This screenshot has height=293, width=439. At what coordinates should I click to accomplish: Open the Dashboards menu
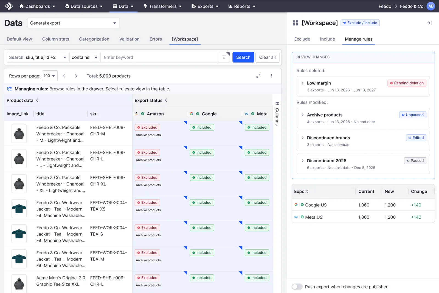(37, 6)
